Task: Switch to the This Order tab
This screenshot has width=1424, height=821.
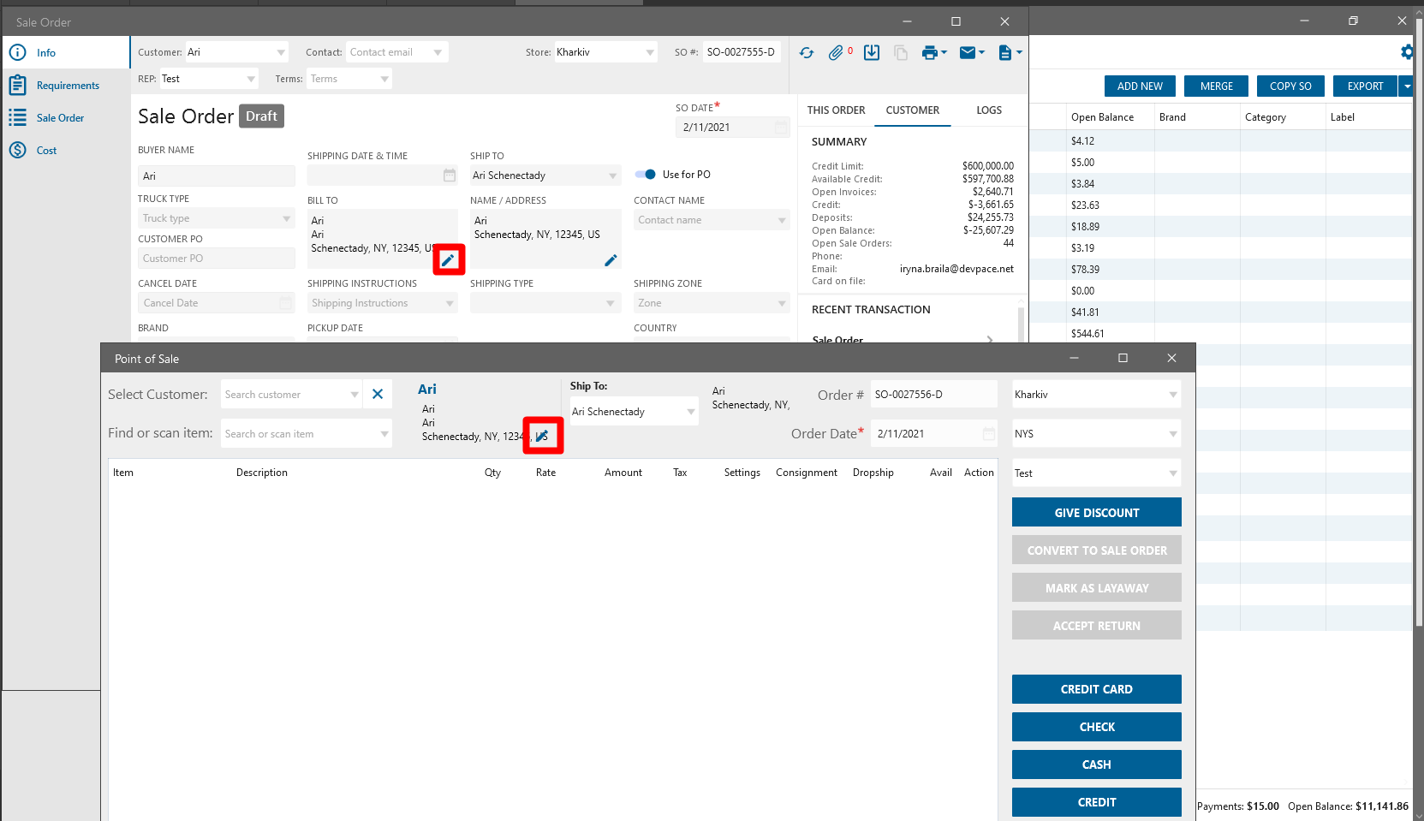Action: coord(836,110)
